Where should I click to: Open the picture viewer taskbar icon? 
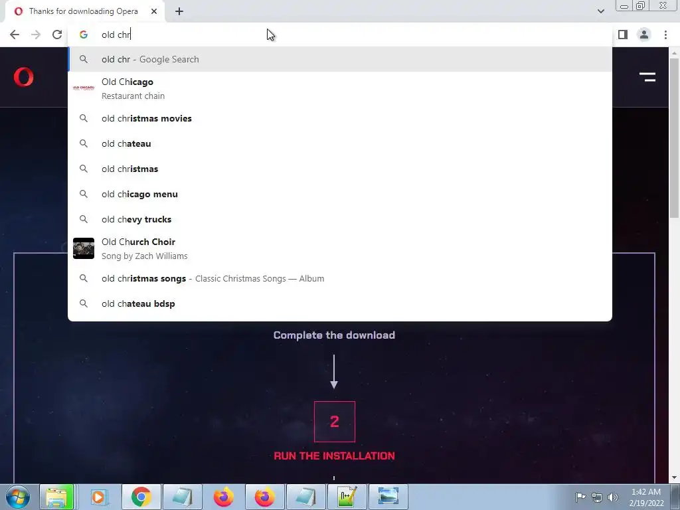[388, 497]
